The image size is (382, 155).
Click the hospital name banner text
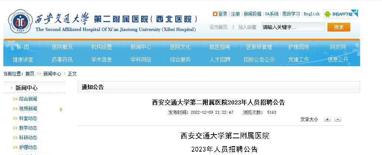pyautogui.click(x=116, y=22)
